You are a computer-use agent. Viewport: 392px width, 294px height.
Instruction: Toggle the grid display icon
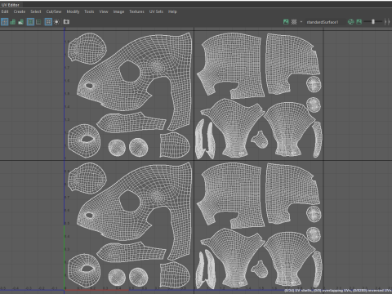(x=48, y=22)
